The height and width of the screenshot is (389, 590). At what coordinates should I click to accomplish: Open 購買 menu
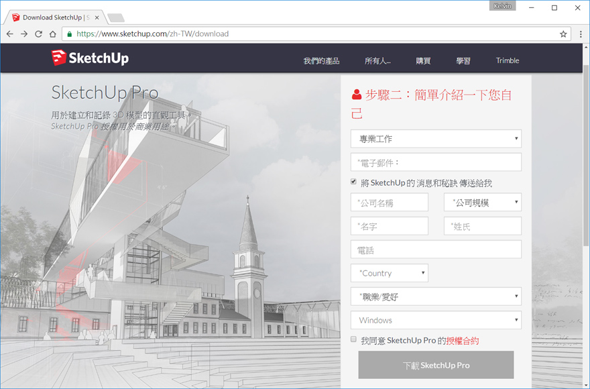[x=423, y=60]
